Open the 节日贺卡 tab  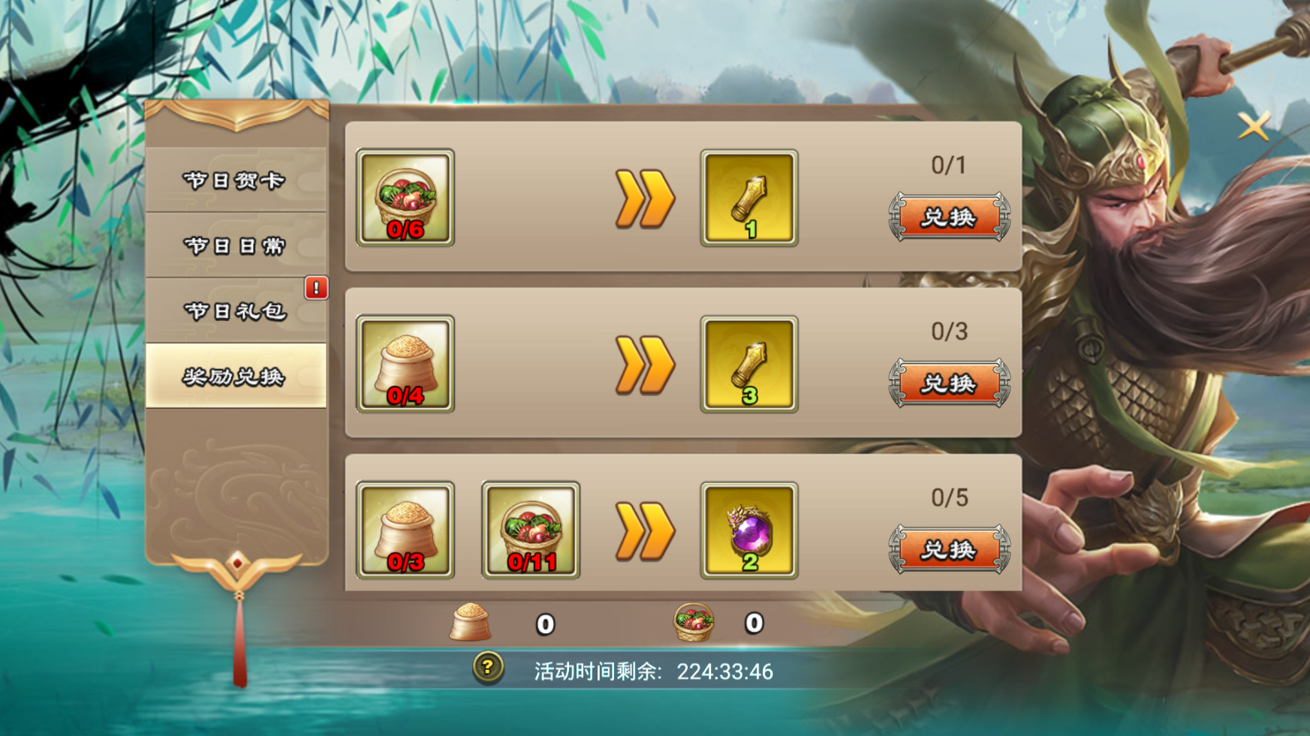tap(236, 180)
